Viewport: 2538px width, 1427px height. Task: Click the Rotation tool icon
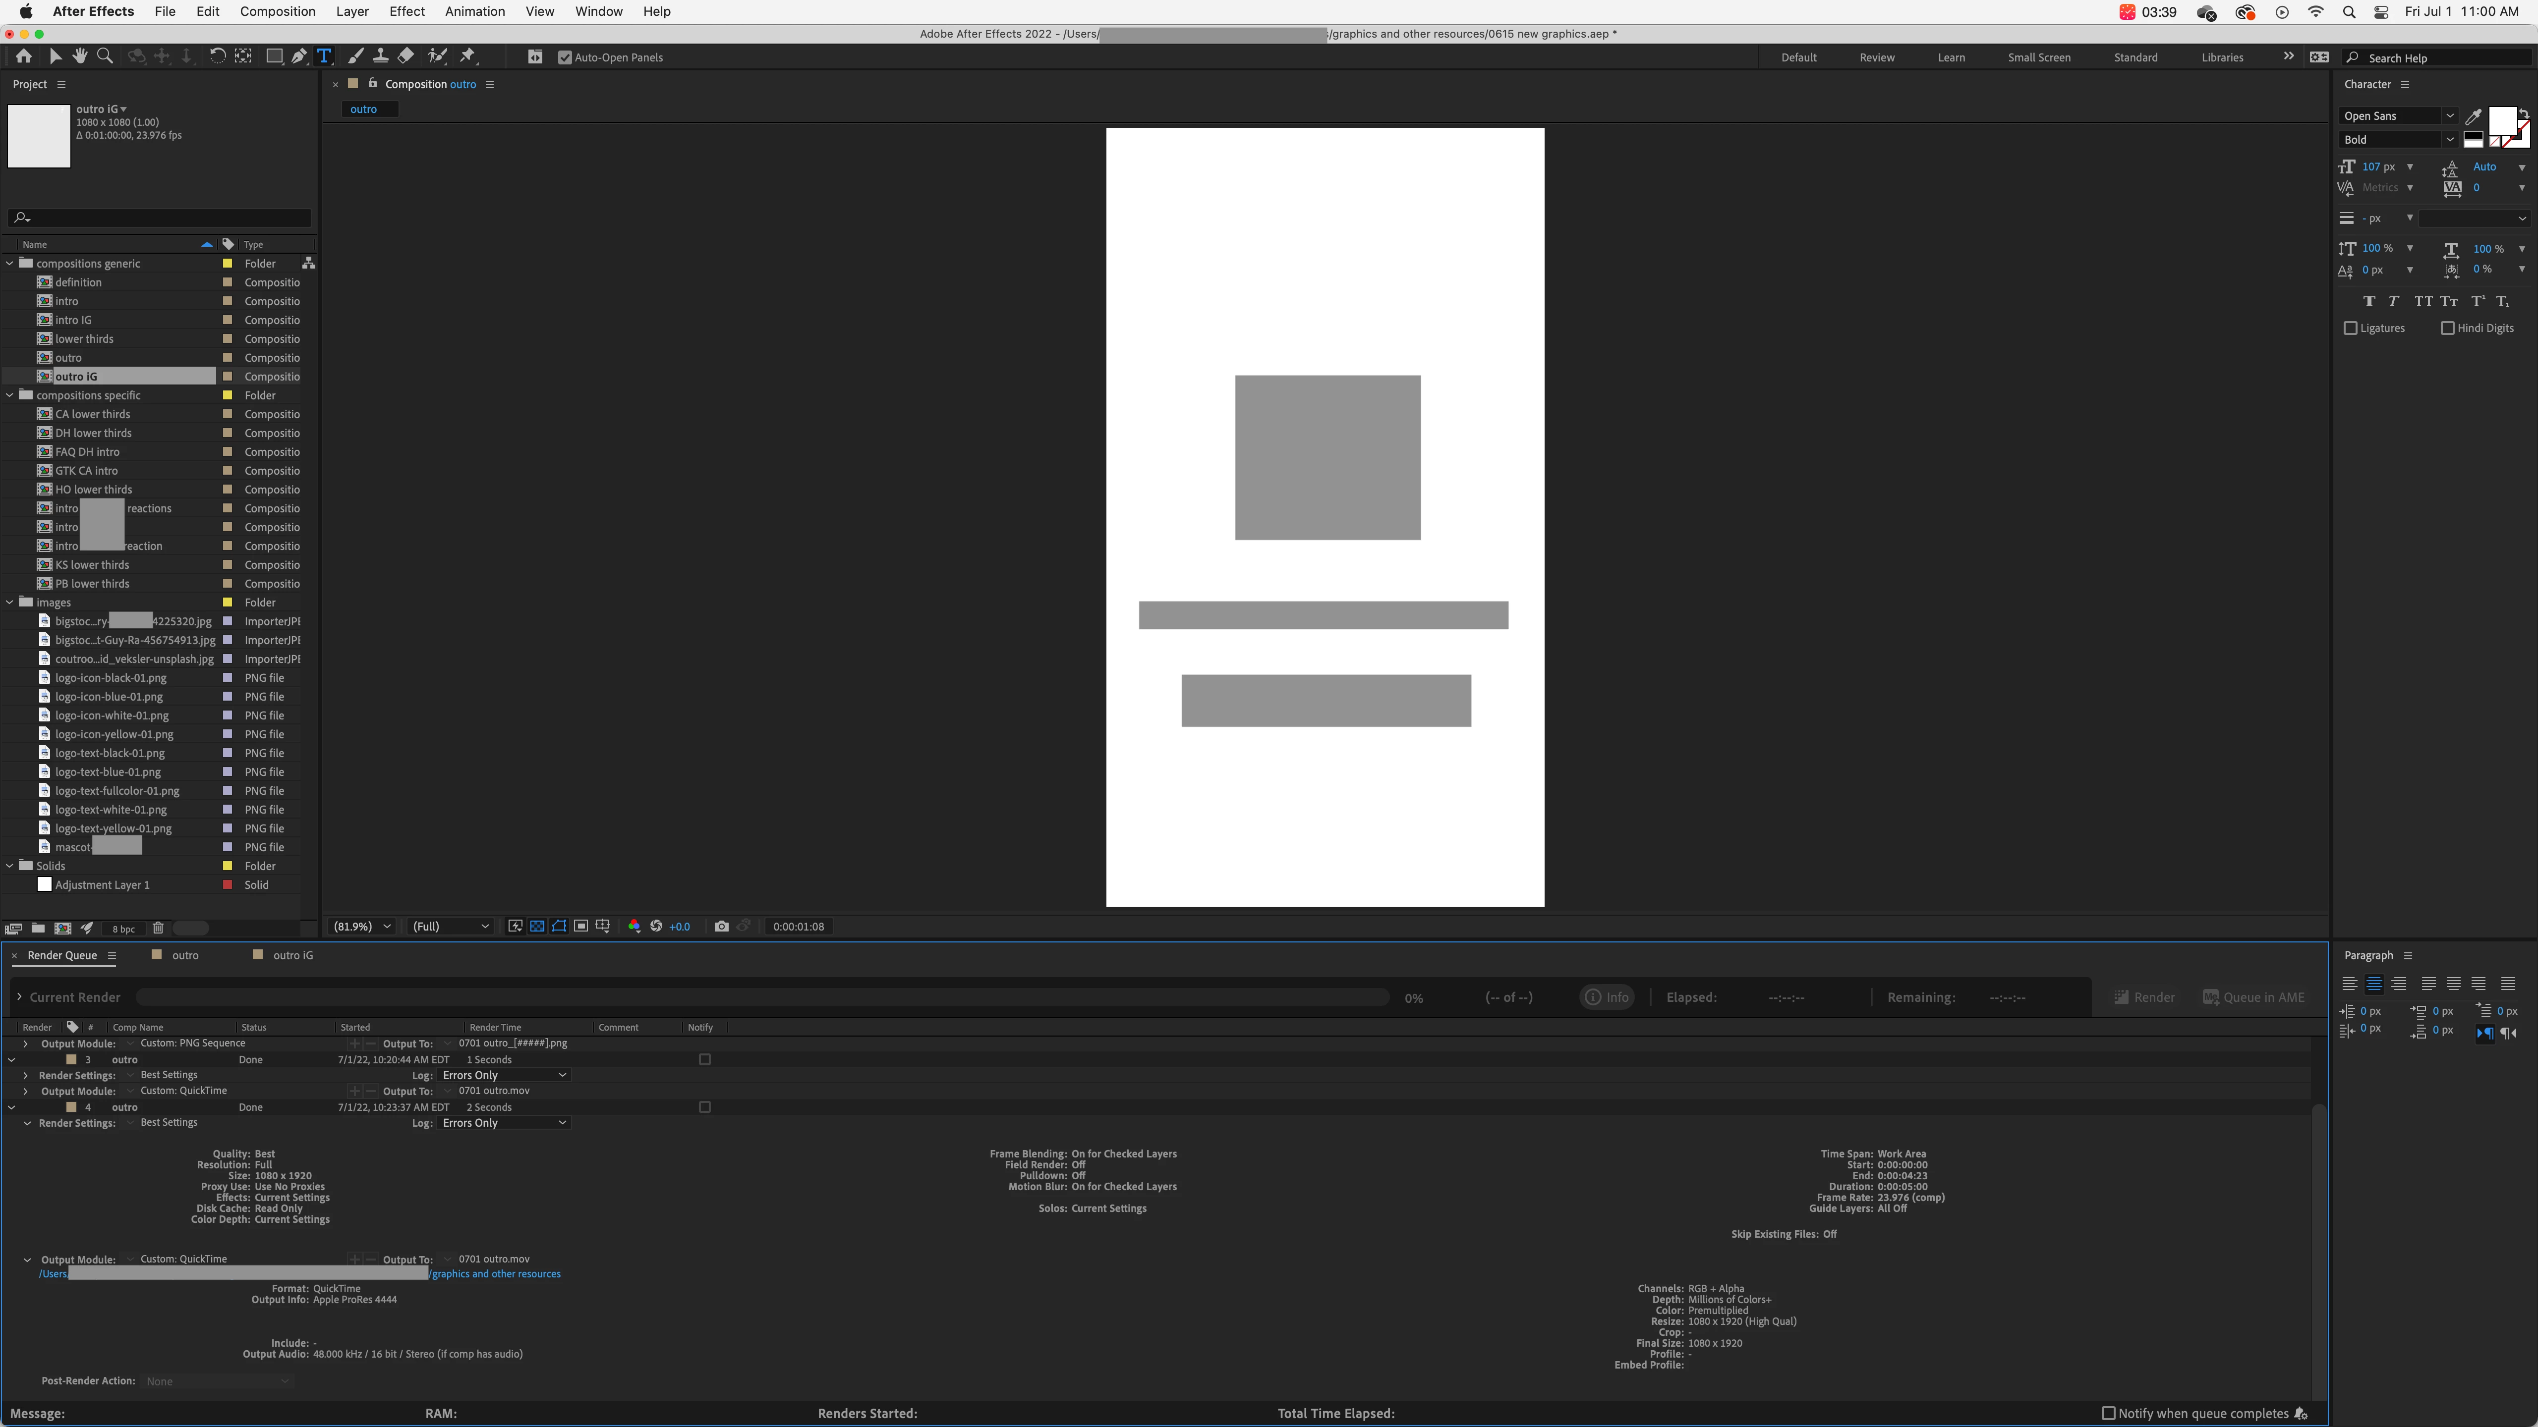[x=218, y=57]
